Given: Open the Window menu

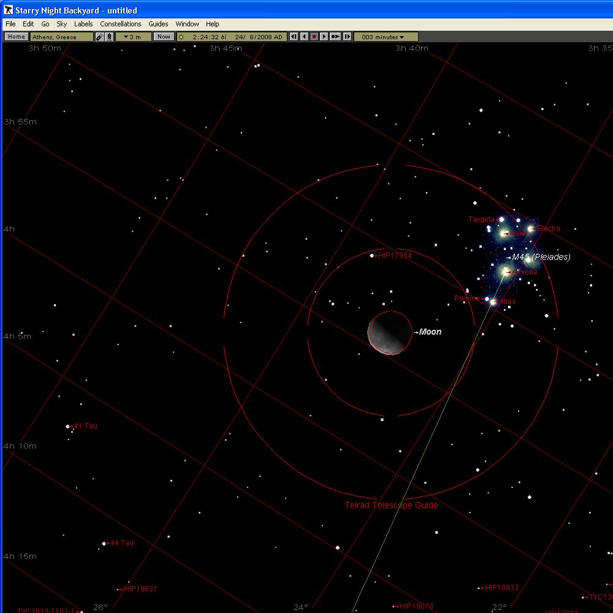Looking at the screenshot, I should tap(187, 24).
